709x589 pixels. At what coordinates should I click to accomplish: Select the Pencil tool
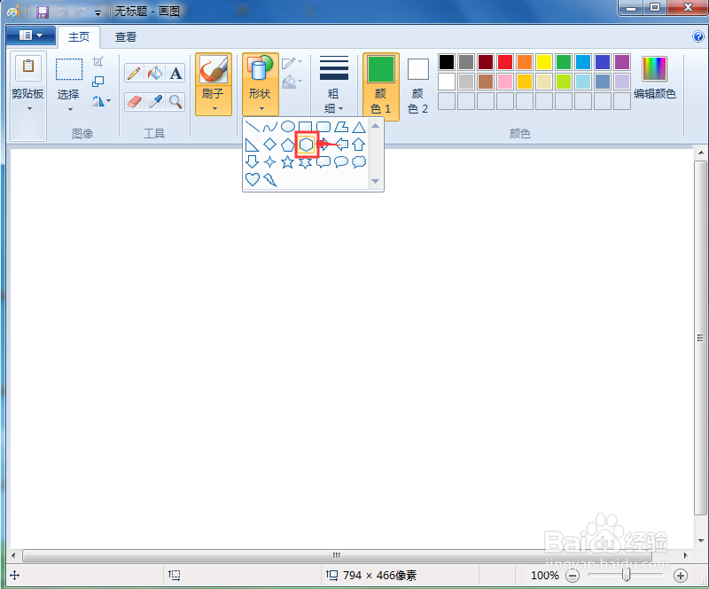(x=135, y=73)
